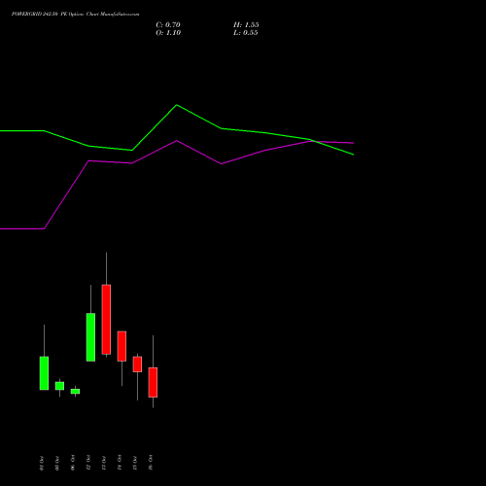Click the '06 Oct' date axis label
The width and height of the screenshot is (486, 486).
(x=73, y=463)
